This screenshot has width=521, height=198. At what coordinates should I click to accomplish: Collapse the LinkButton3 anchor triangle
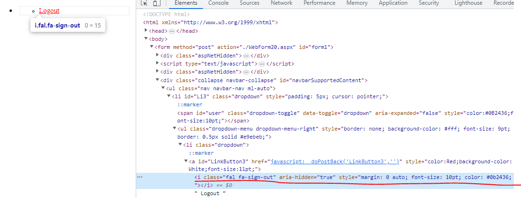pos(186,161)
